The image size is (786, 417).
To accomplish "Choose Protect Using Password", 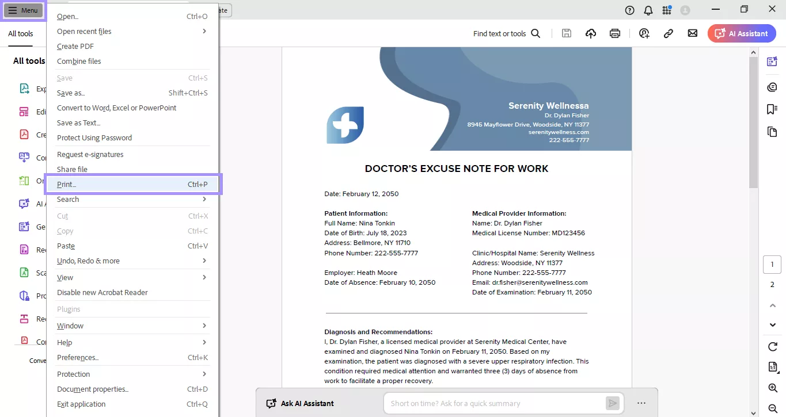I will [132, 137].
